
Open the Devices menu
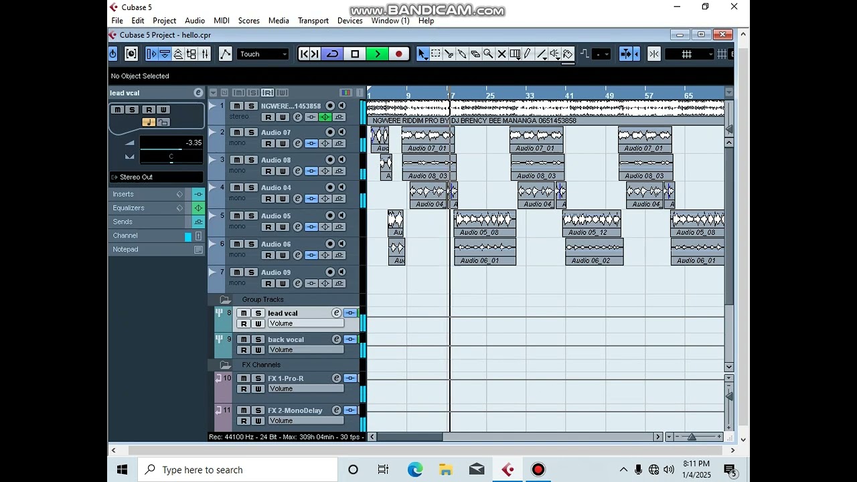(349, 21)
